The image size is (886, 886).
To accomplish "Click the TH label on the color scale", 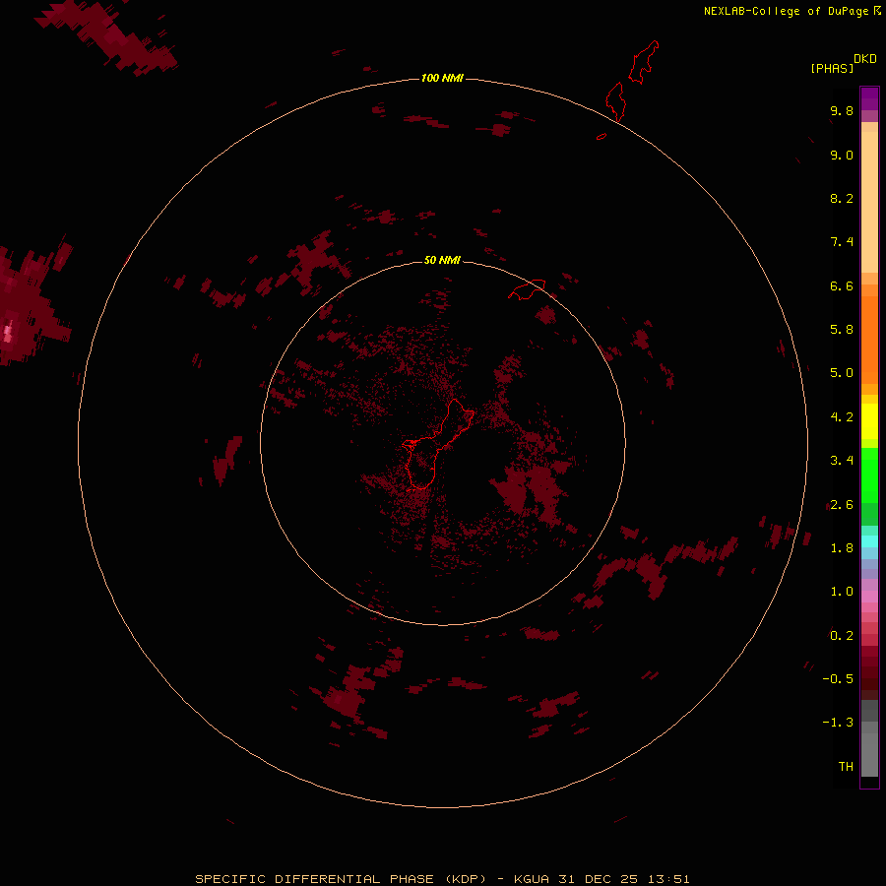I will point(846,767).
